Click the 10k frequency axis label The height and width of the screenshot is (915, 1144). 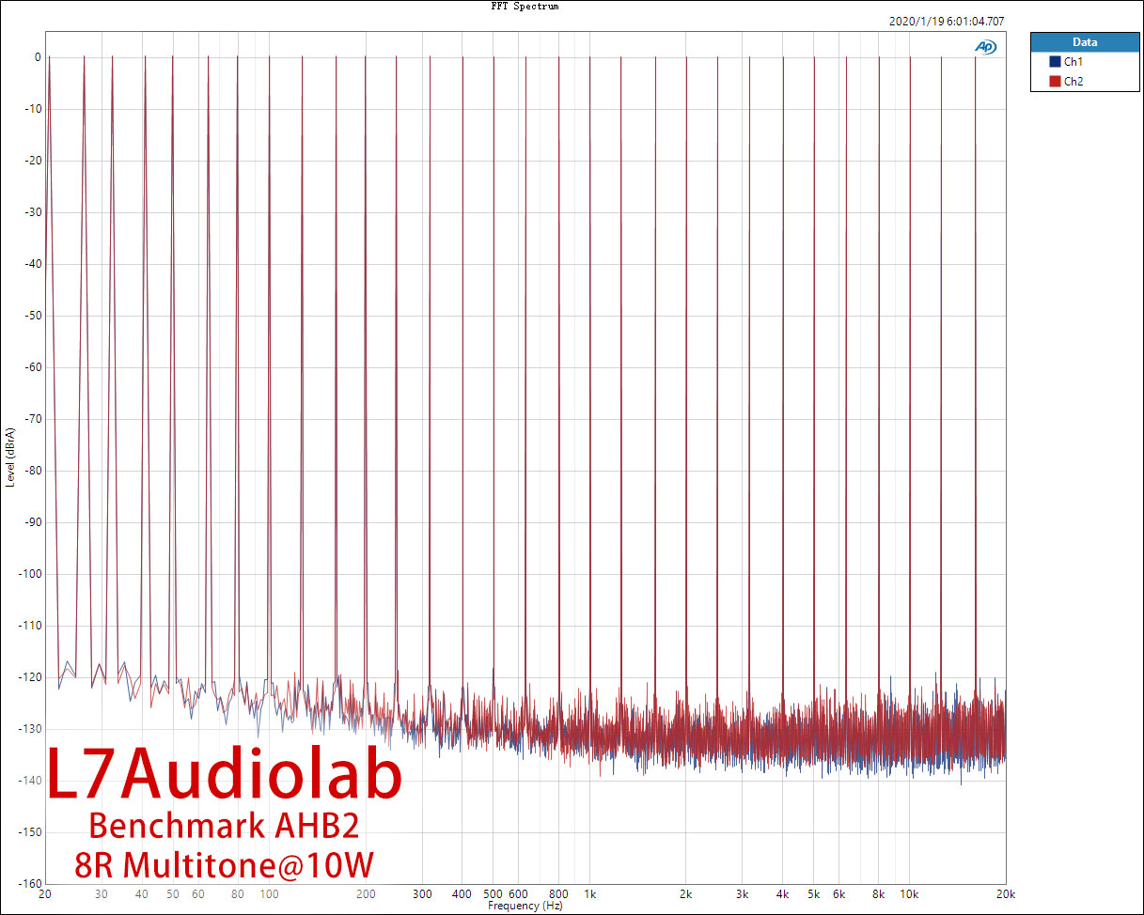(x=909, y=894)
